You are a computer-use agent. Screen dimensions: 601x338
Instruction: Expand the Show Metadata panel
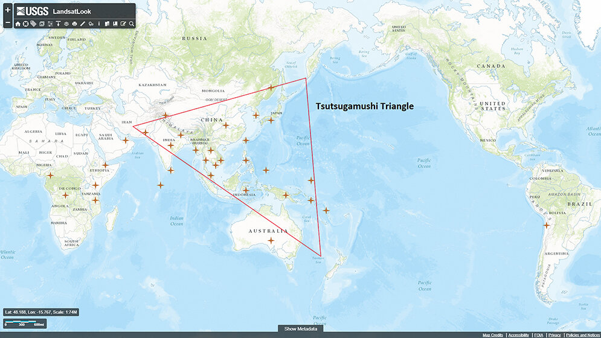tap(300, 329)
